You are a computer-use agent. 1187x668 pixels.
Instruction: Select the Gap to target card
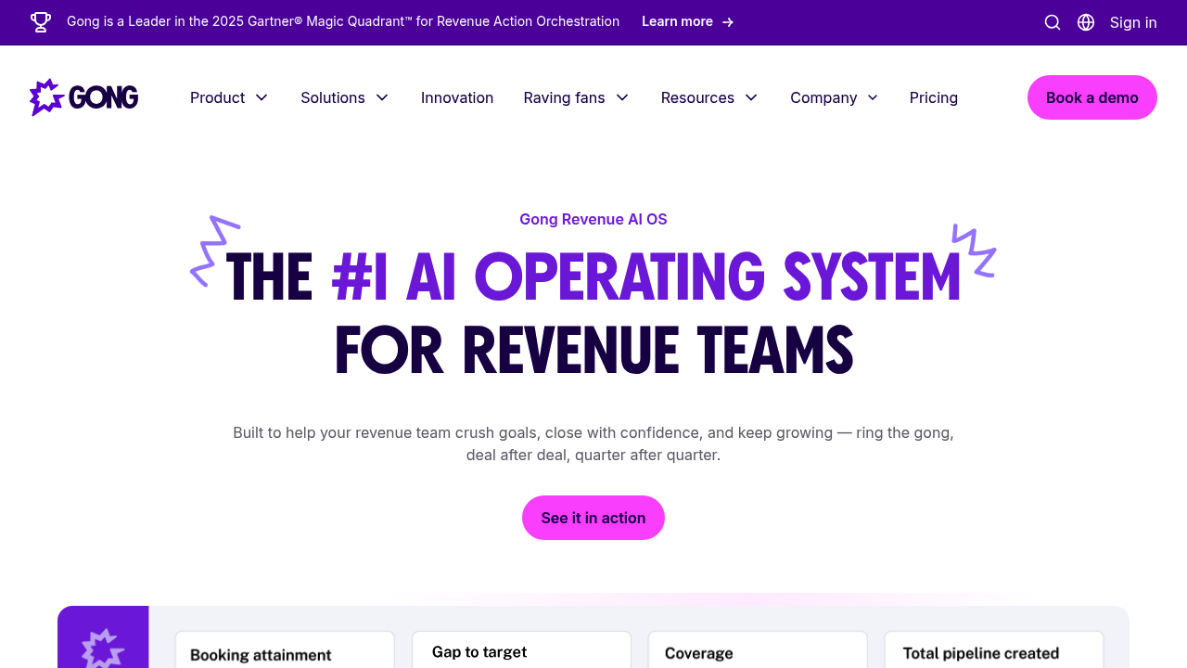coord(521,651)
